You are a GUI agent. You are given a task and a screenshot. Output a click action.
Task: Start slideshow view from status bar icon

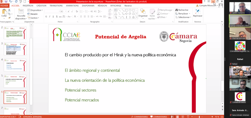pos(188,117)
